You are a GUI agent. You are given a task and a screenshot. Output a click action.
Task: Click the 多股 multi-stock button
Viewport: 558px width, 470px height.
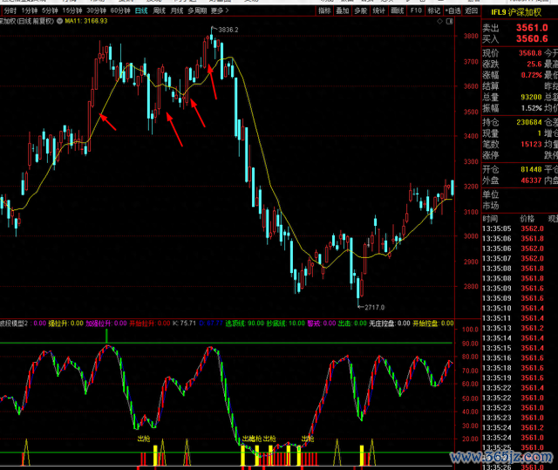tap(360, 10)
